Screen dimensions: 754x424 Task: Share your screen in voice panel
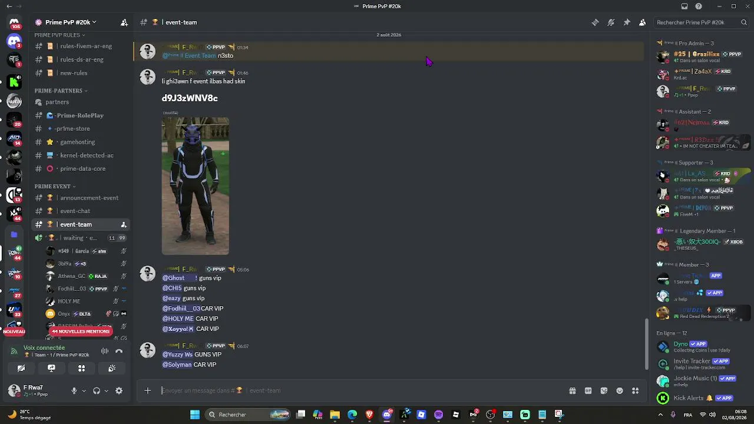(x=51, y=369)
